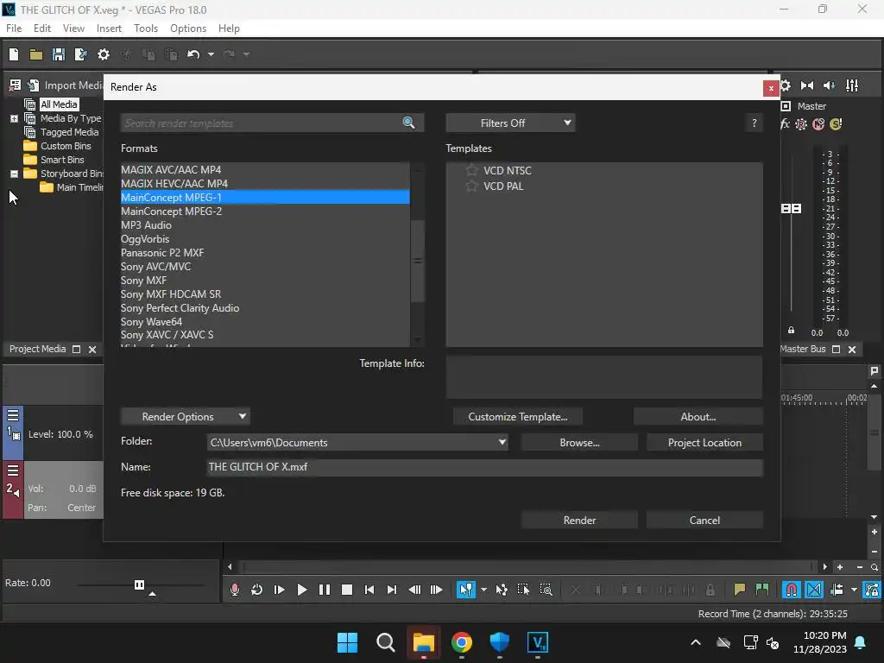Open the mixing console icon in Master Bus
This screenshot has width=884, height=663.
coord(852,85)
